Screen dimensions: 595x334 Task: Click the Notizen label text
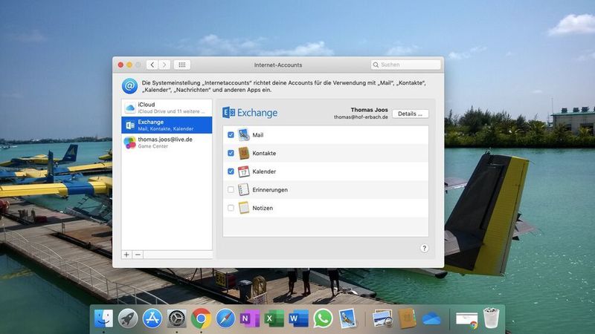263,208
